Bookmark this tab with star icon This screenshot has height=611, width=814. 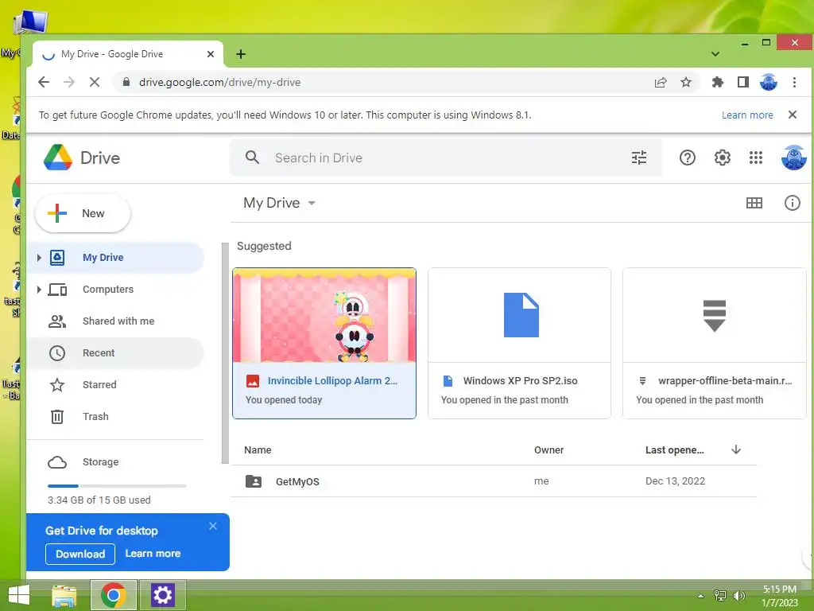686,82
